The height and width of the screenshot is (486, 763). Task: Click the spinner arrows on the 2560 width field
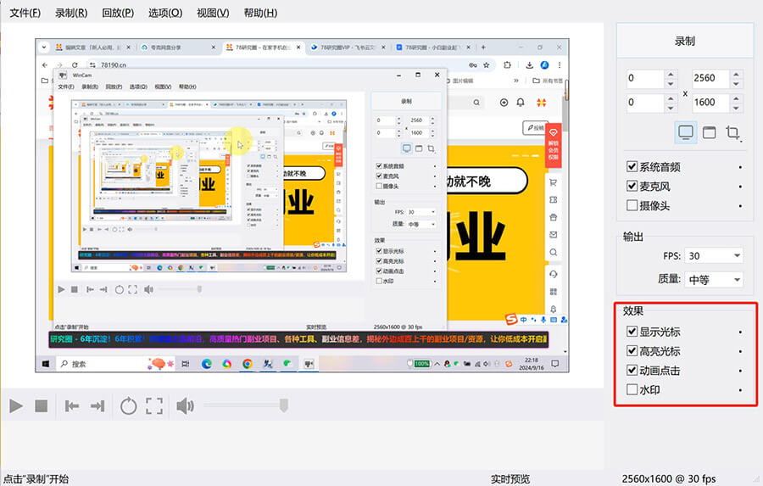tap(736, 78)
